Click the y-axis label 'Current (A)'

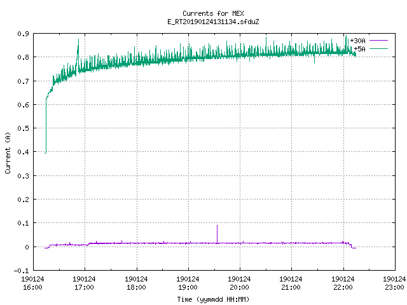[x=8, y=152]
